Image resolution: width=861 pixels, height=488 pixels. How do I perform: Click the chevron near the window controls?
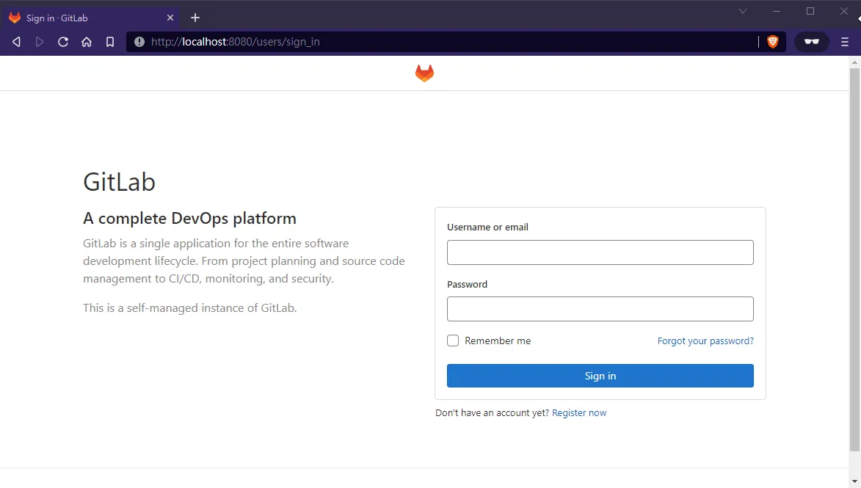pyautogui.click(x=742, y=12)
